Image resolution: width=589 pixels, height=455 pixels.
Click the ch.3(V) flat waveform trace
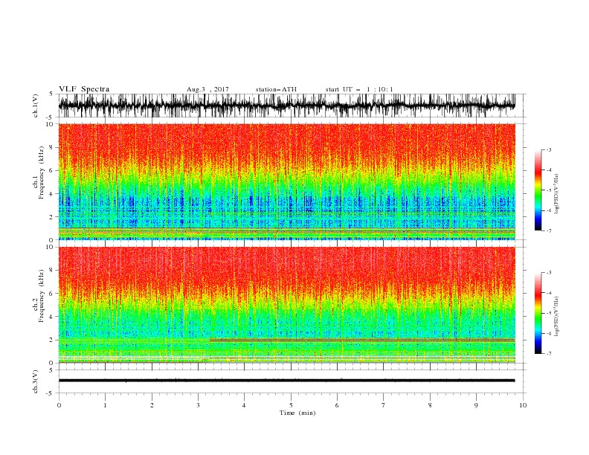[x=287, y=381]
